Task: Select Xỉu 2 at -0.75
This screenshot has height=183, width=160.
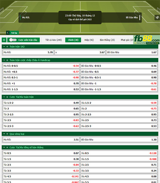Action: (x=119, y=109)
